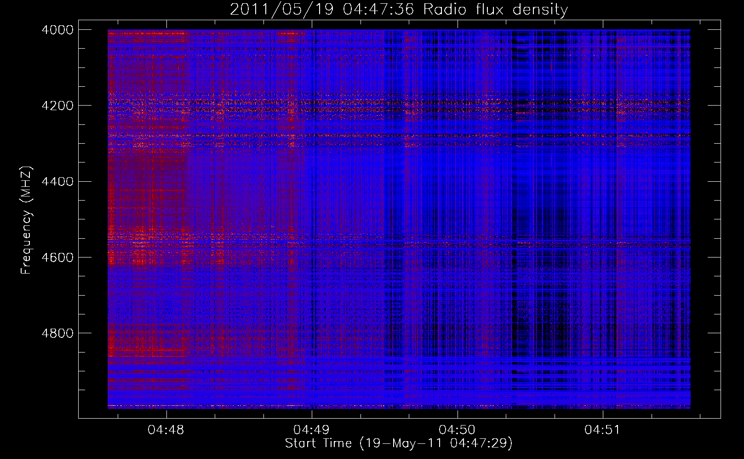Select the 4800 frequency tick label

point(57,333)
